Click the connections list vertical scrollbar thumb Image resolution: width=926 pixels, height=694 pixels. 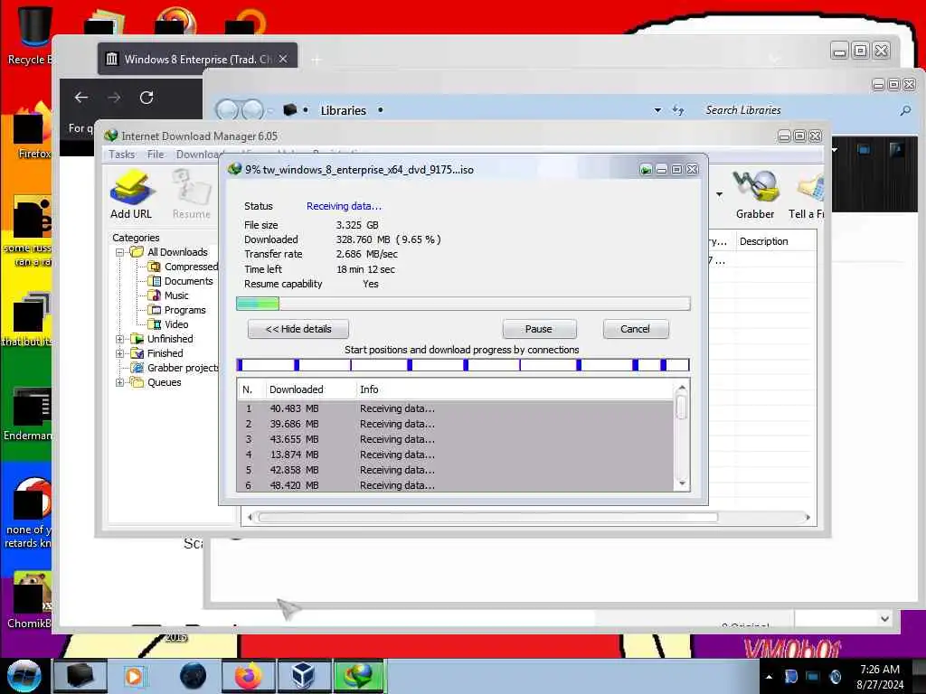pyautogui.click(x=682, y=408)
